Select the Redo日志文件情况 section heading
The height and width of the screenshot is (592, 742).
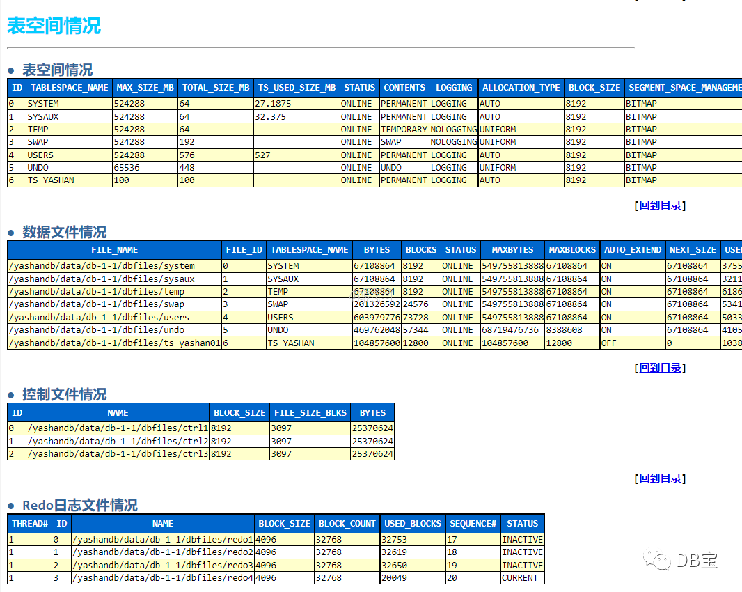[x=80, y=506]
